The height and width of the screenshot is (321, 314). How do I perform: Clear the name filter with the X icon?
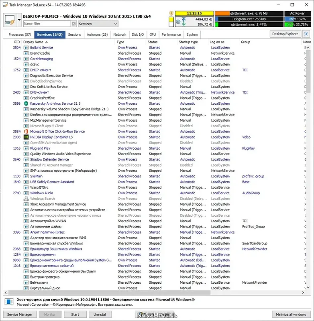point(74,24)
